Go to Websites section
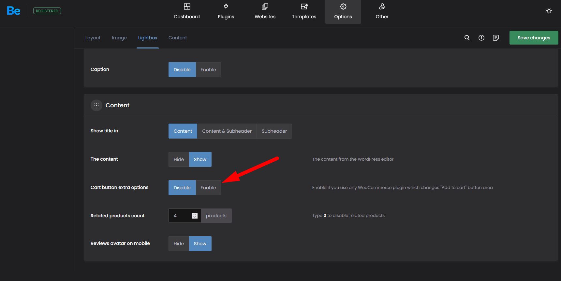Image resolution: width=561 pixels, height=281 pixels. 265,12
